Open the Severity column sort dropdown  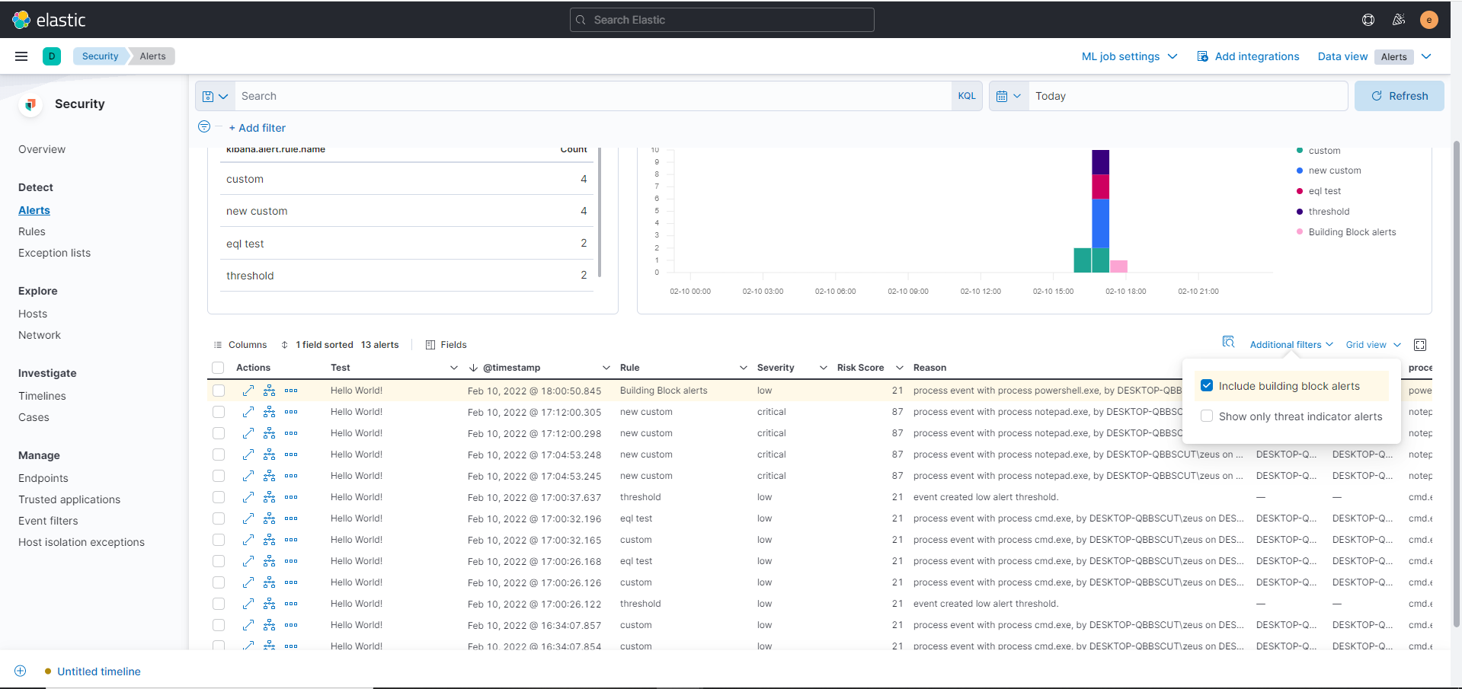point(823,367)
